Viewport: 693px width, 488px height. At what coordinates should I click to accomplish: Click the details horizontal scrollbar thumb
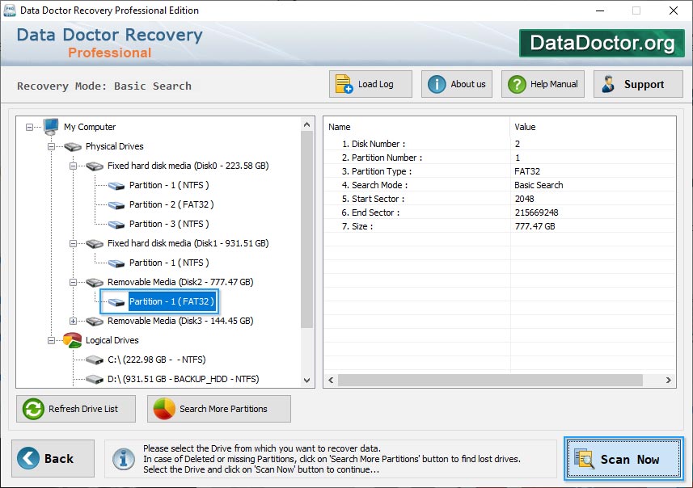click(x=490, y=380)
